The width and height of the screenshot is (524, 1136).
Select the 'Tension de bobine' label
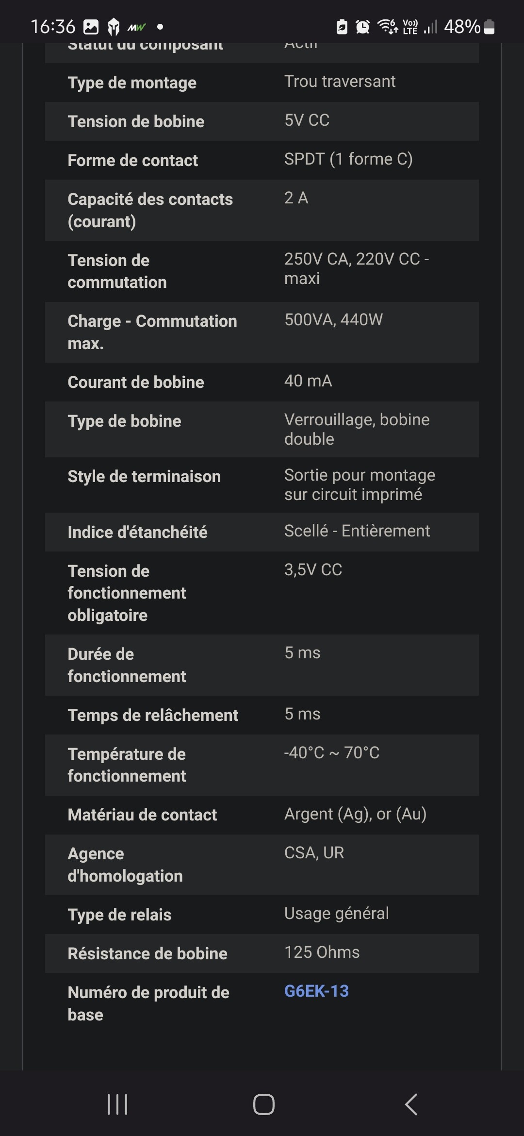click(x=136, y=121)
